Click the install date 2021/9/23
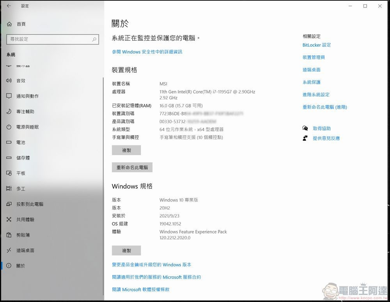This screenshot has width=390, height=302. 169,216
